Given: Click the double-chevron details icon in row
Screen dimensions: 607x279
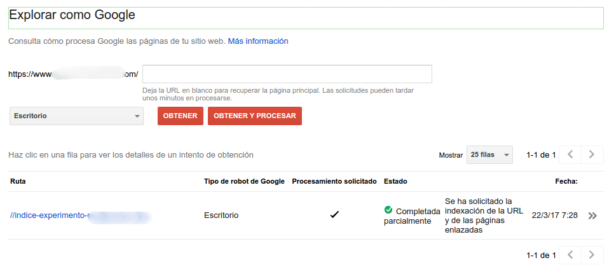Looking at the screenshot, I should click(x=592, y=216).
